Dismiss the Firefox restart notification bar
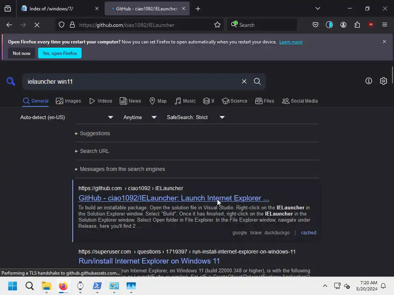This screenshot has width=394, height=295. tap(384, 41)
